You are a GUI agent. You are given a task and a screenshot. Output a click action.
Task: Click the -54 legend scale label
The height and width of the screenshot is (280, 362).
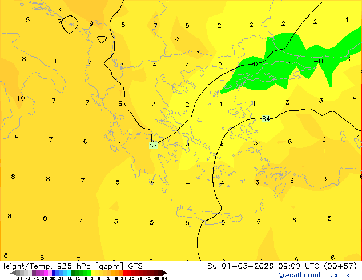tap(18, 278)
